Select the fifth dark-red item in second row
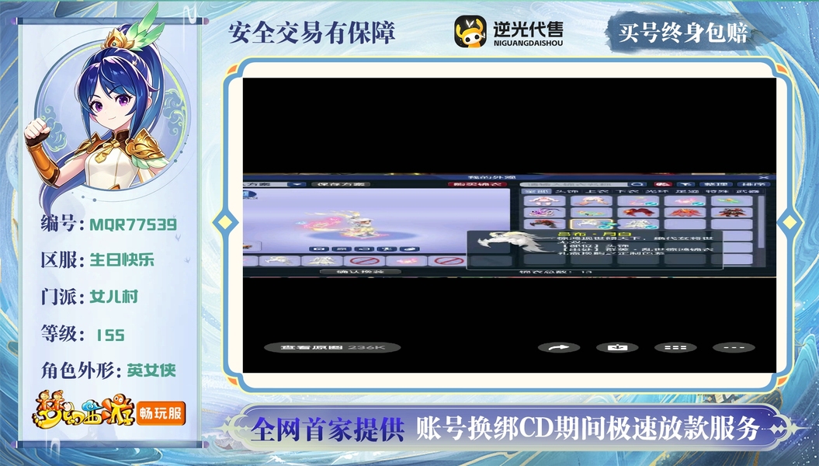 [x=732, y=213]
